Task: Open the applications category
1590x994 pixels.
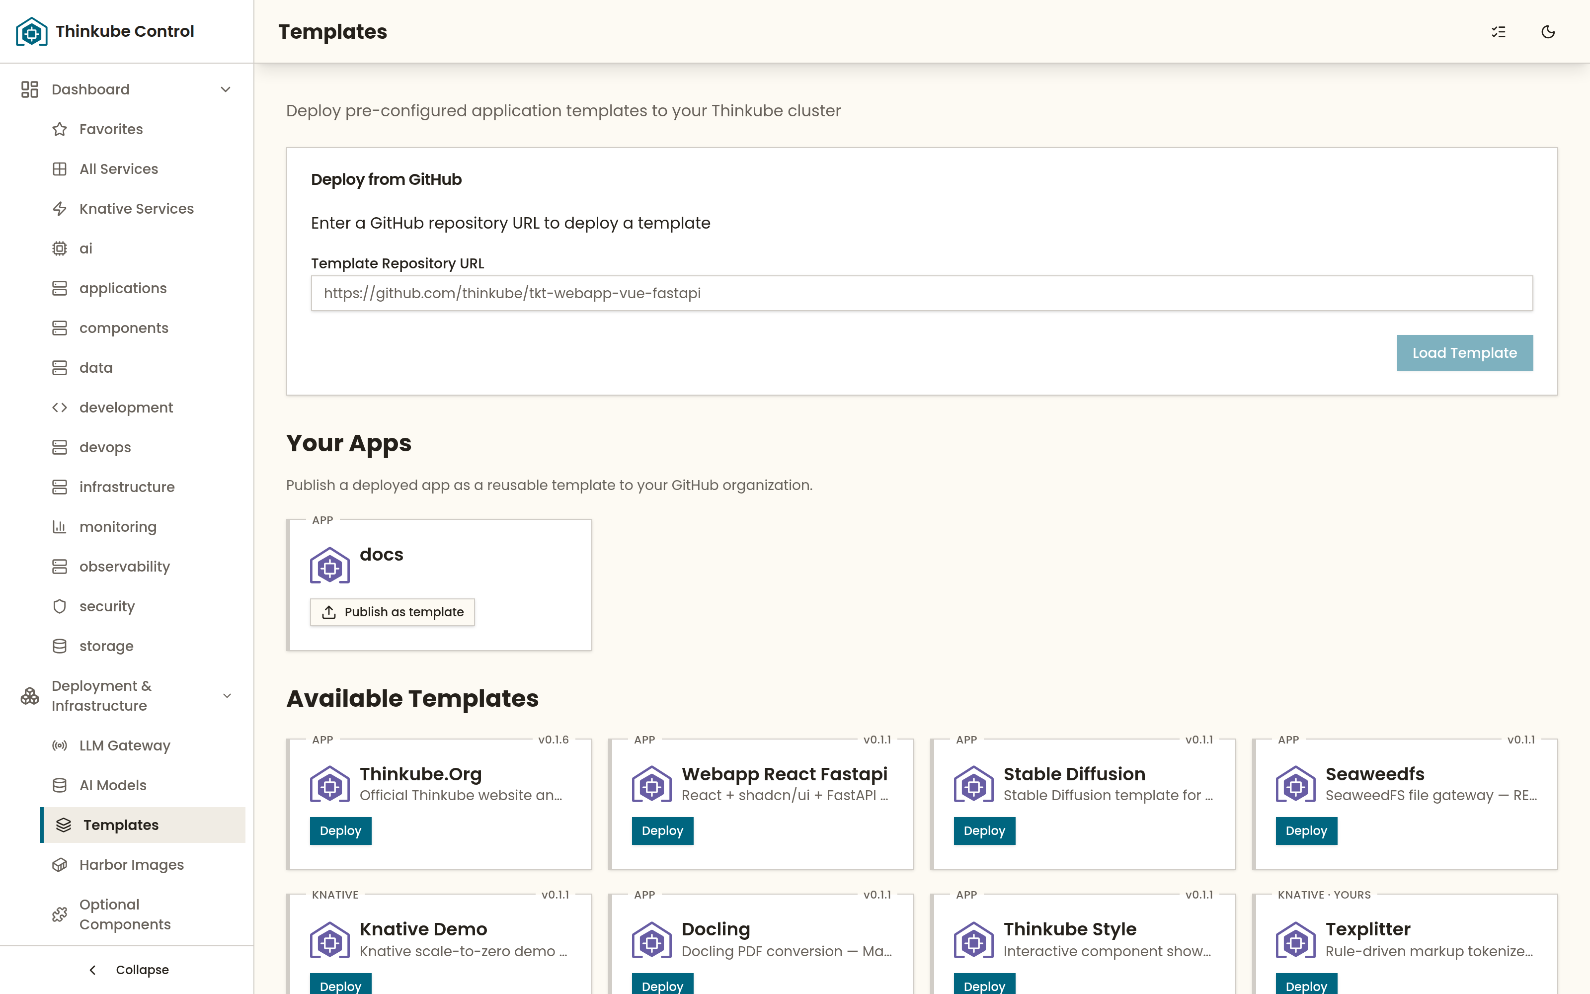Action: click(x=142, y=288)
